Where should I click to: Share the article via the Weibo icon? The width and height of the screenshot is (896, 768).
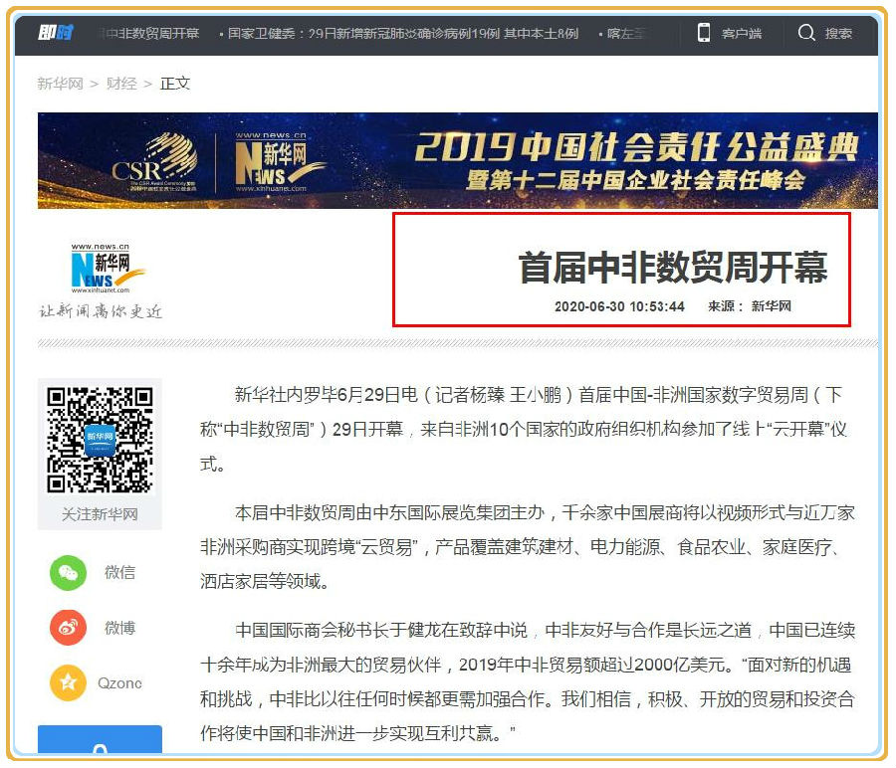[x=69, y=628]
